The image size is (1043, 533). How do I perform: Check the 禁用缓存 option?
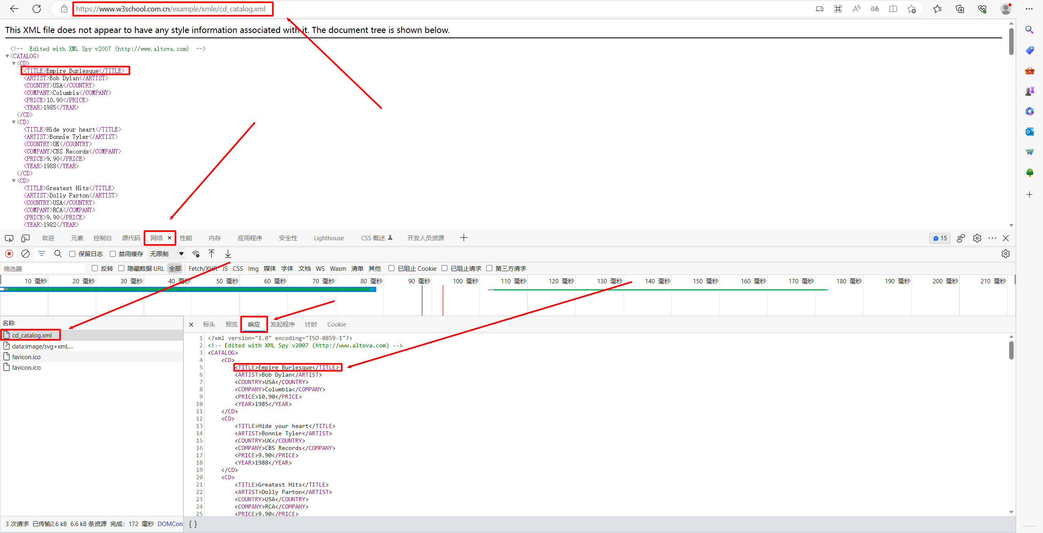[x=113, y=254]
